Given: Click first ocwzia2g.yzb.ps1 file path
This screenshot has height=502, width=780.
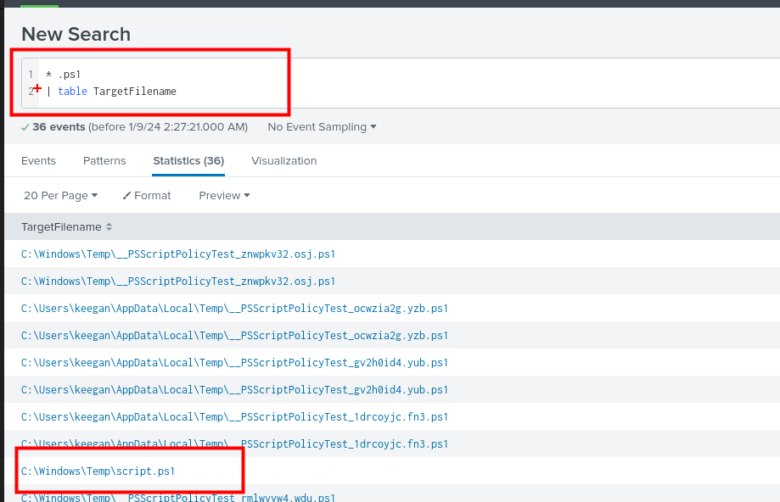Looking at the screenshot, I should pyautogui.click(x=234, y=309).
